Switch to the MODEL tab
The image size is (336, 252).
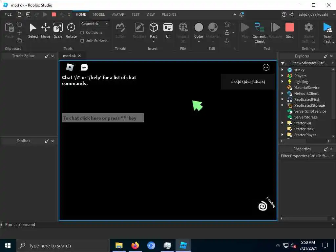pos(99,14)
